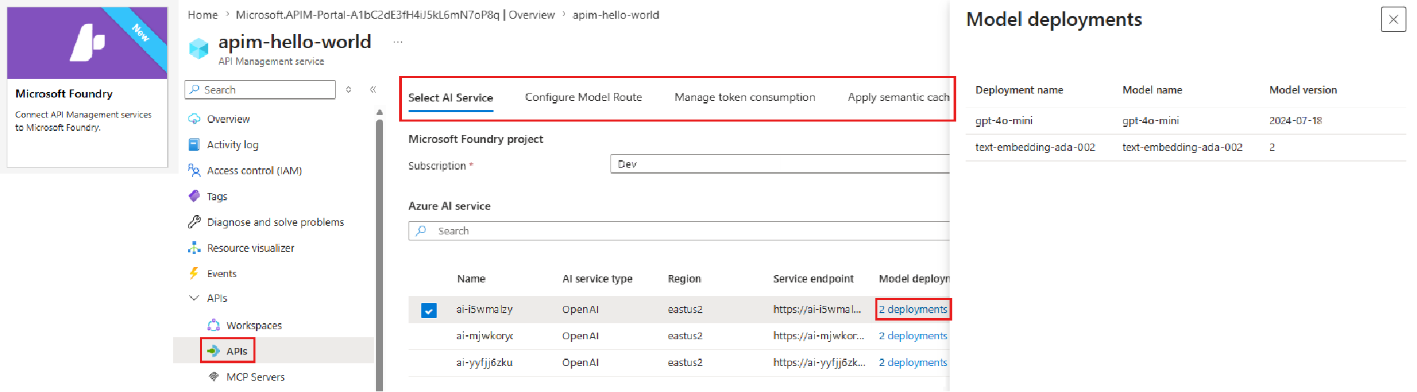Switch to Select AI Service tab
1417x392 pixels.
(x=451, y=97)
